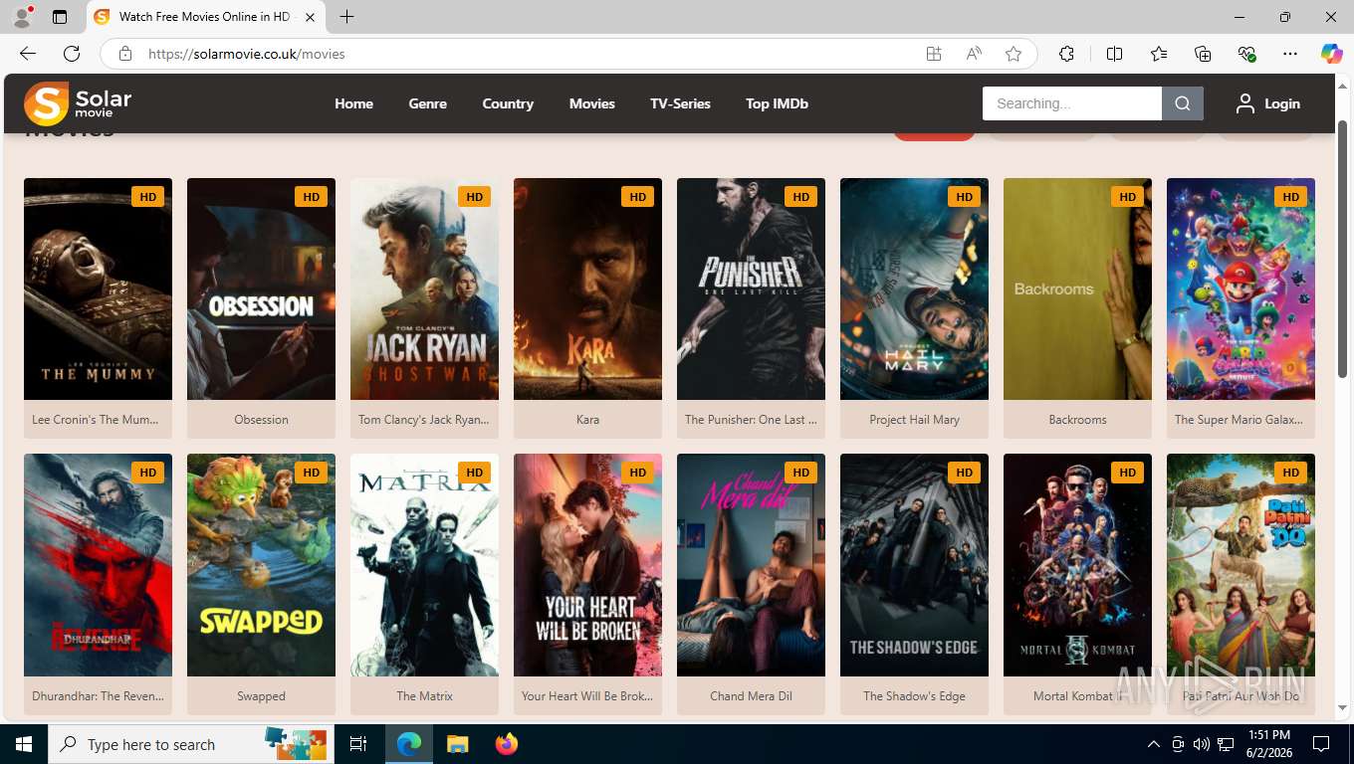Click Project Hail Mary title link
1354x764 pixels.
pos(914,420)
